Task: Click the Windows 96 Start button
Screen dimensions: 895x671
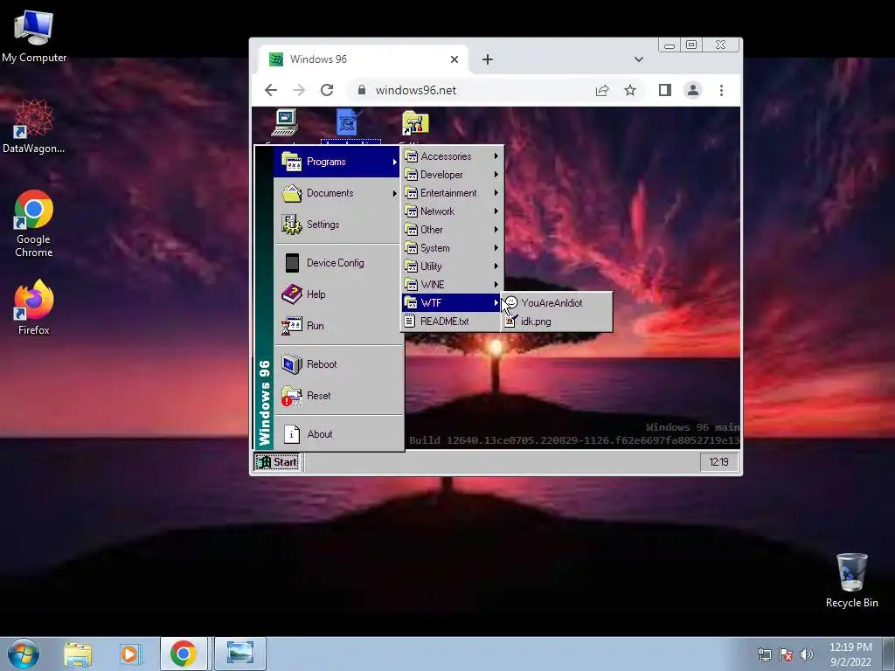Action: [x=277, y=462]
